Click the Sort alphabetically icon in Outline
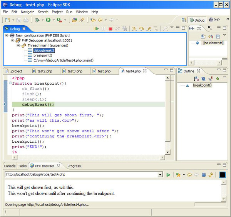This screenshot has width=231, height=217. [196, 78]
